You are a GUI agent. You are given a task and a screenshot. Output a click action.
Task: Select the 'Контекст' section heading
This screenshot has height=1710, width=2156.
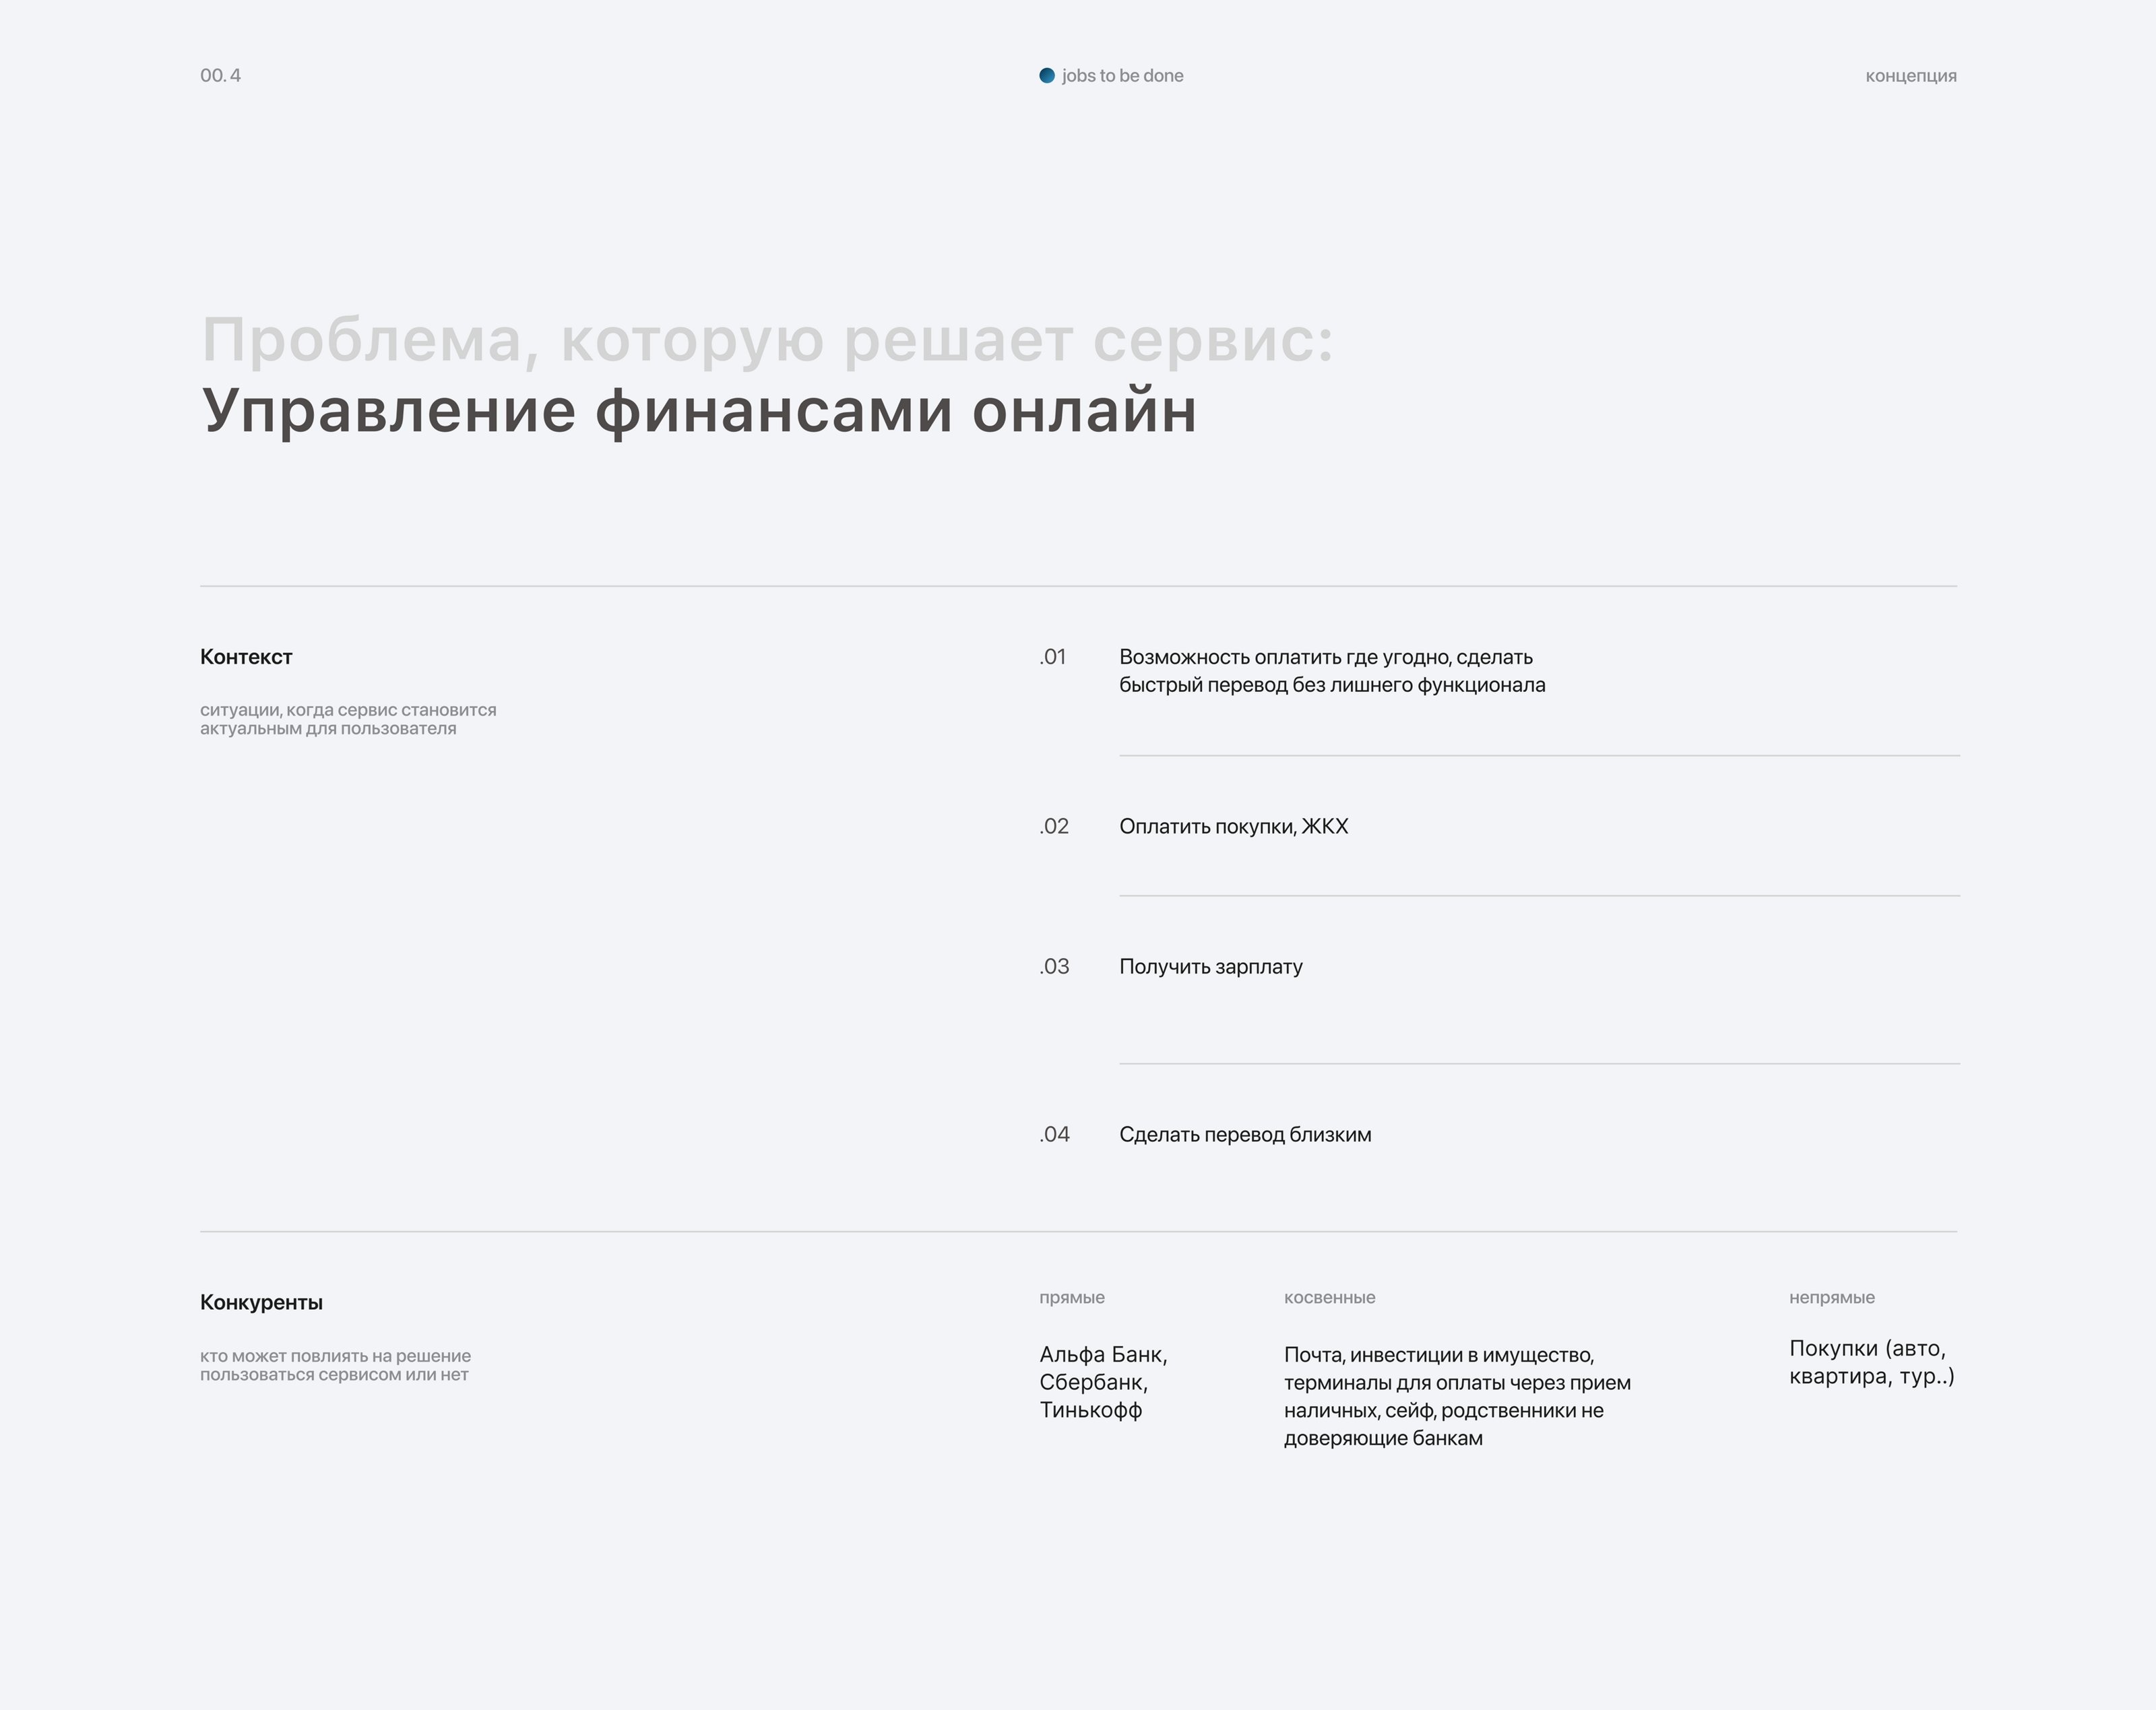(246, 657)
